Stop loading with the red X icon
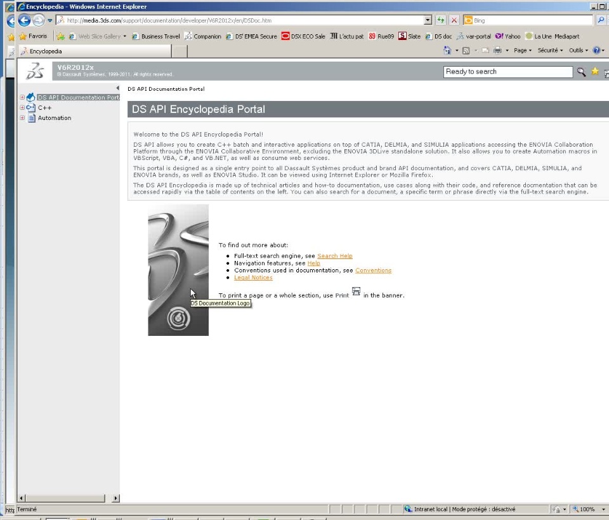 [x=454, y=20]
